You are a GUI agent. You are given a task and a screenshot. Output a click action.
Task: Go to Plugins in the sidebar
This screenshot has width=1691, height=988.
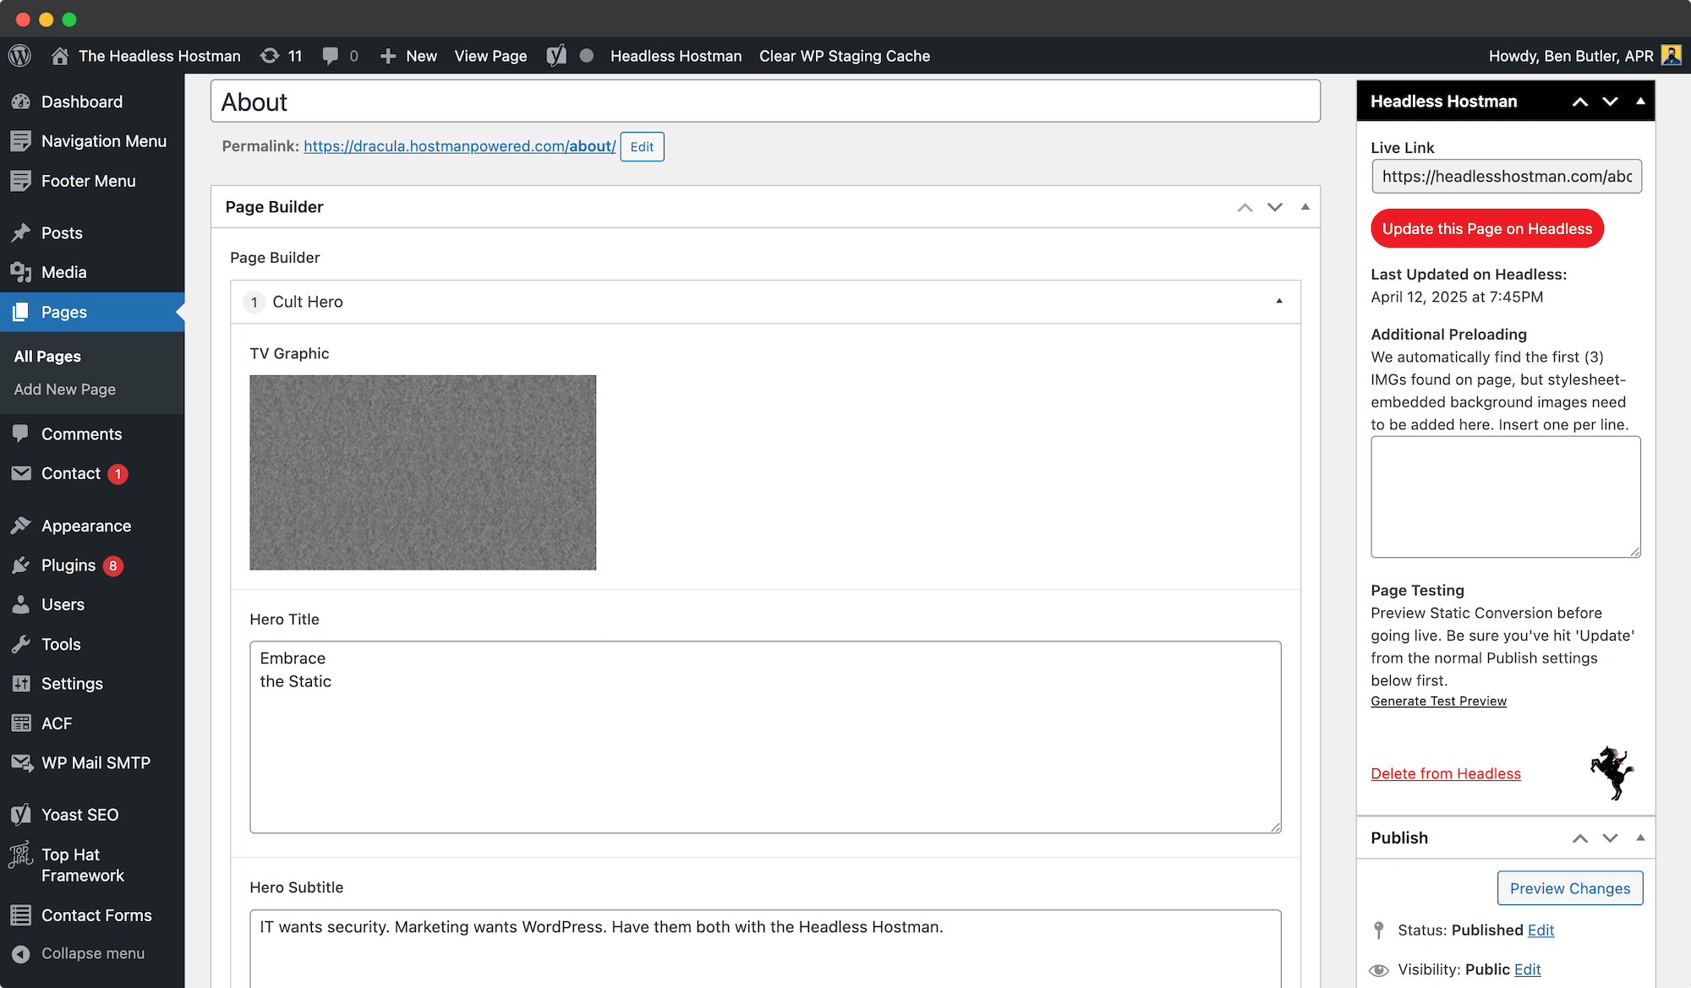click(x=68, y=565)
